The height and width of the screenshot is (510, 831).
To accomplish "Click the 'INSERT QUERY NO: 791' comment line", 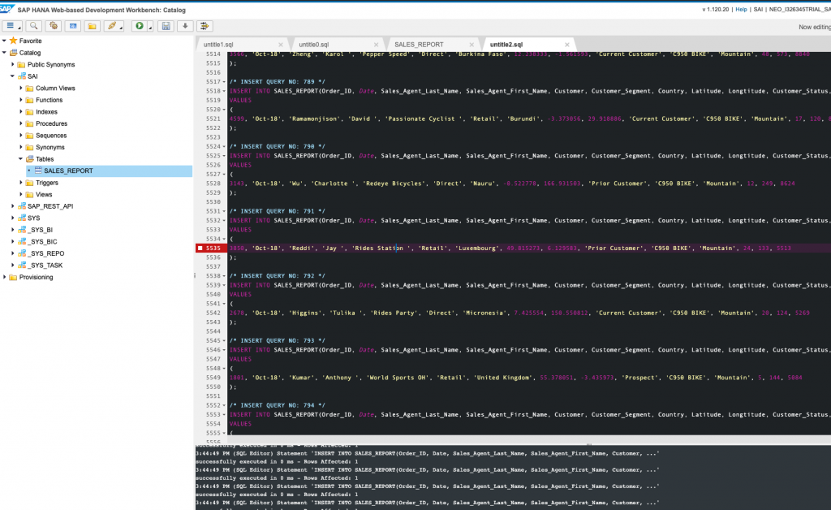I will coord(278,211).
